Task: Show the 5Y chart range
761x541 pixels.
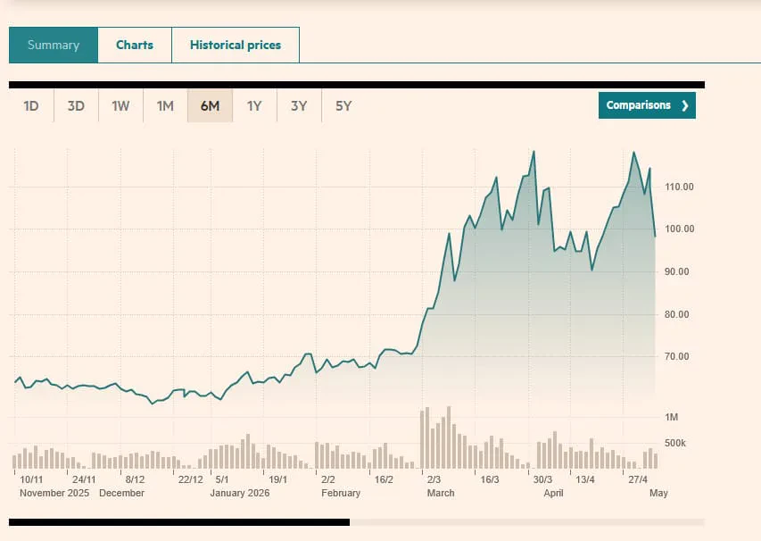Action: pos(343,105)
